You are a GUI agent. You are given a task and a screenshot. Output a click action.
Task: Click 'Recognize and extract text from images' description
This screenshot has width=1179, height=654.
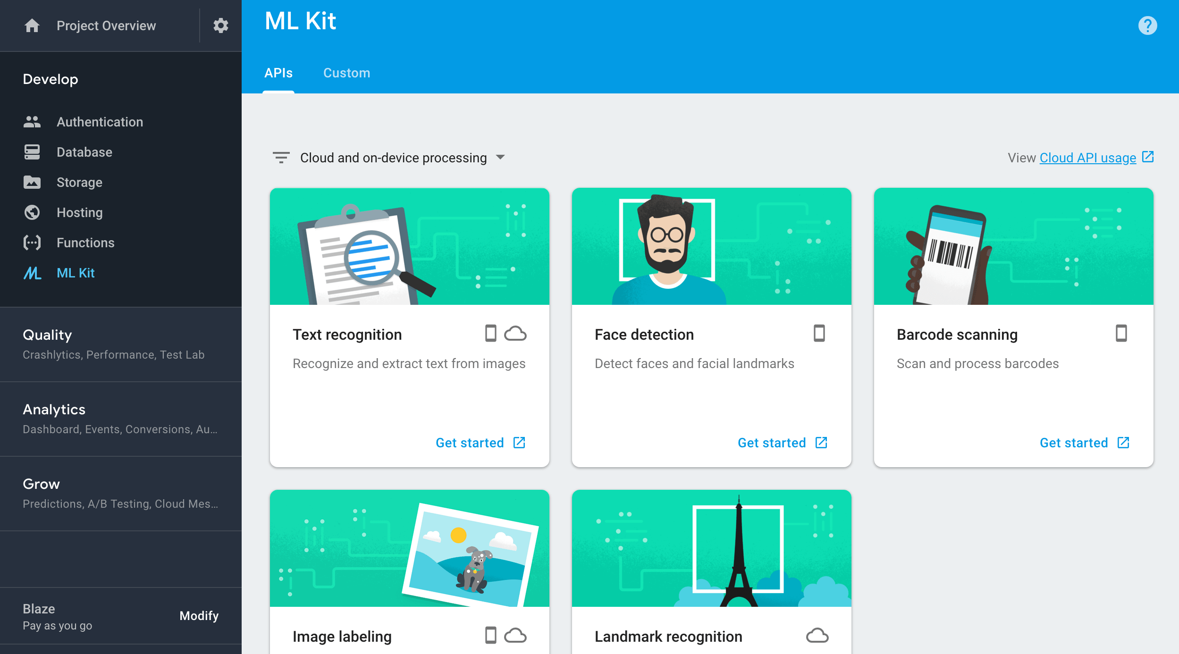click(409, 363)
